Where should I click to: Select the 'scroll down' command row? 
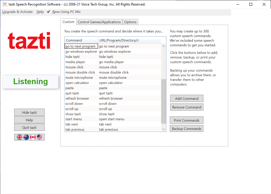(x=113, y=104)
